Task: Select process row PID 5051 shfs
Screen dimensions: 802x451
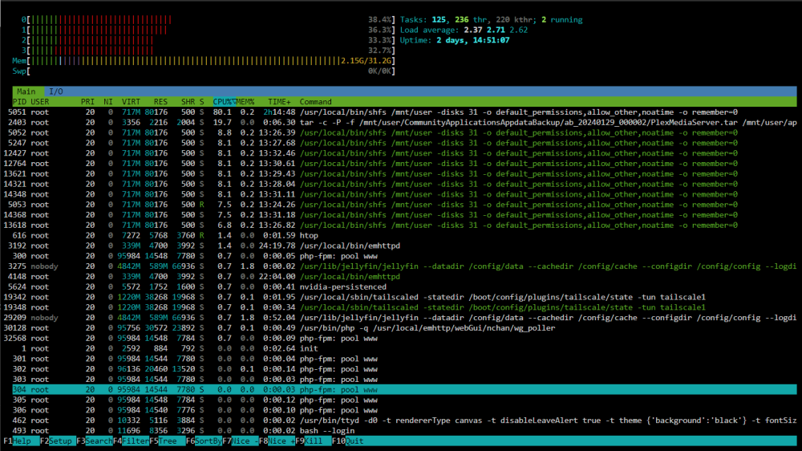Action: pos(401,112)
